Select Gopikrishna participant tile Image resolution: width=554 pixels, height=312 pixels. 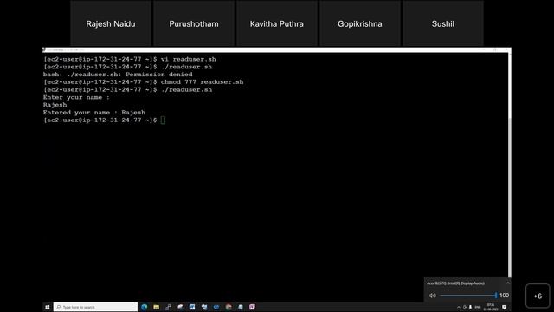(360, 23)
